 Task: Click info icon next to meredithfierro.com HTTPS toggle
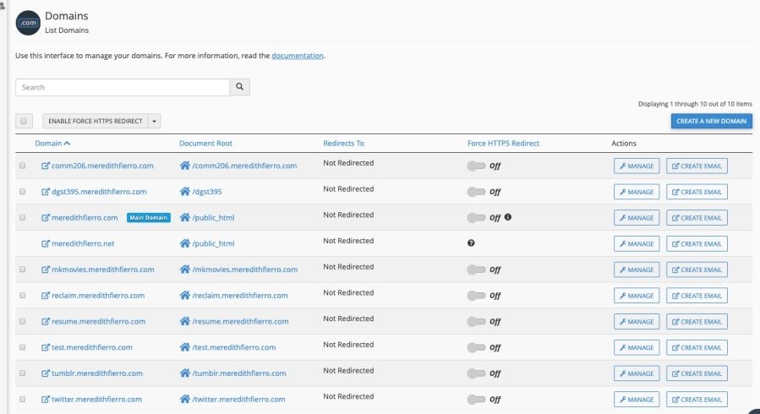(508, 217)
